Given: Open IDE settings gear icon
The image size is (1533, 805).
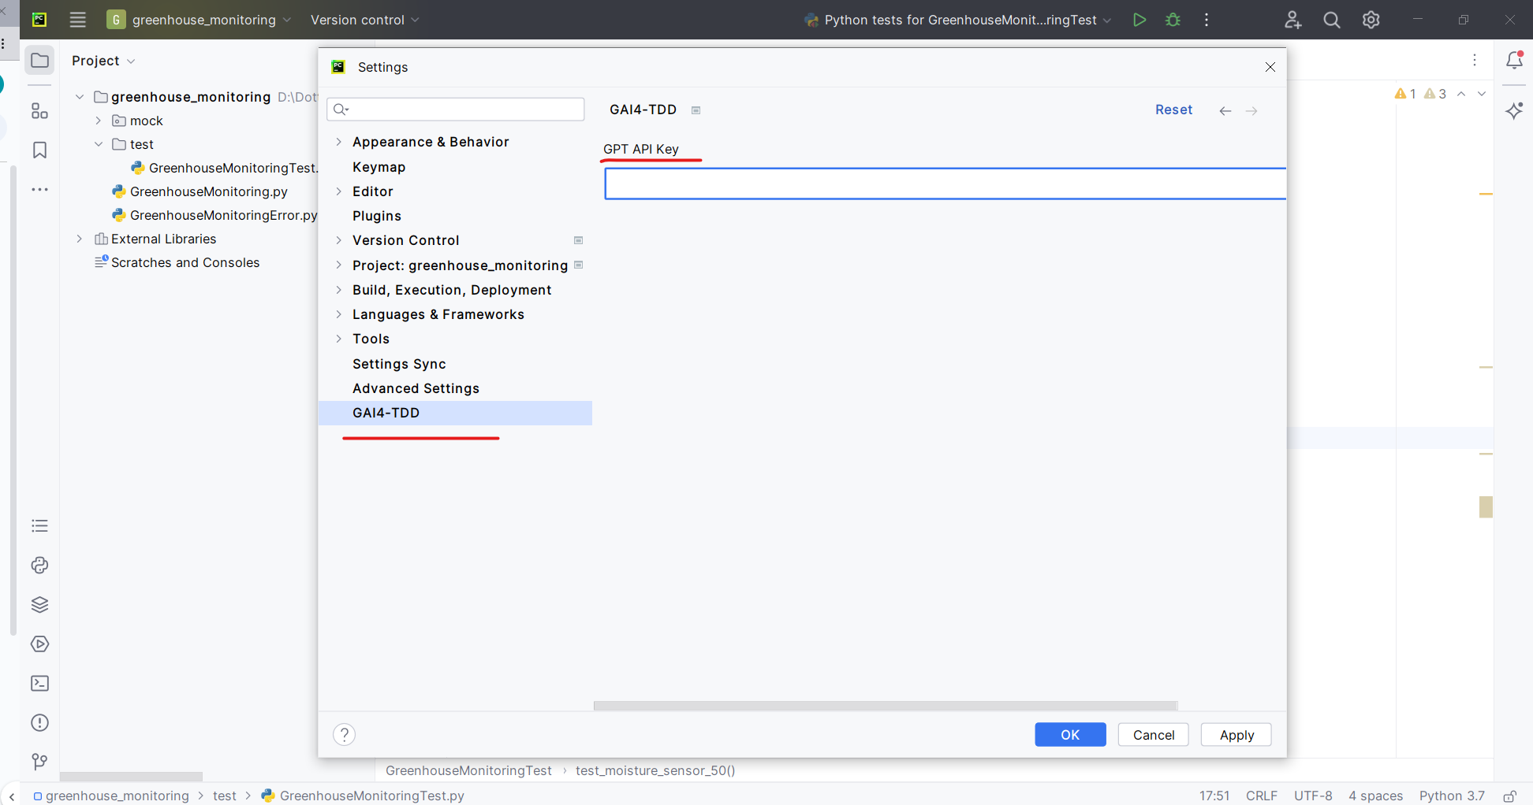Looking at the screenshot, I should coord(1371,20).
